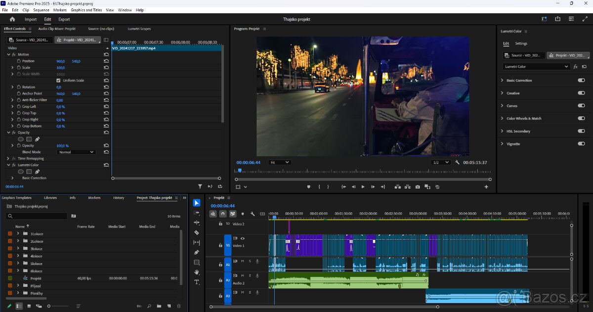Solo the A2 audio track
The width and height of the screenshot is (593, 312).
click(250, 275)
